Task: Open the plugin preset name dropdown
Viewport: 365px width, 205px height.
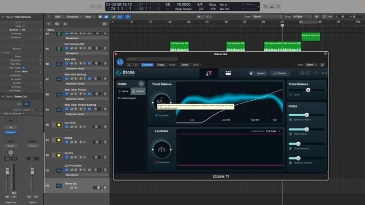Action: pos(152,59)
